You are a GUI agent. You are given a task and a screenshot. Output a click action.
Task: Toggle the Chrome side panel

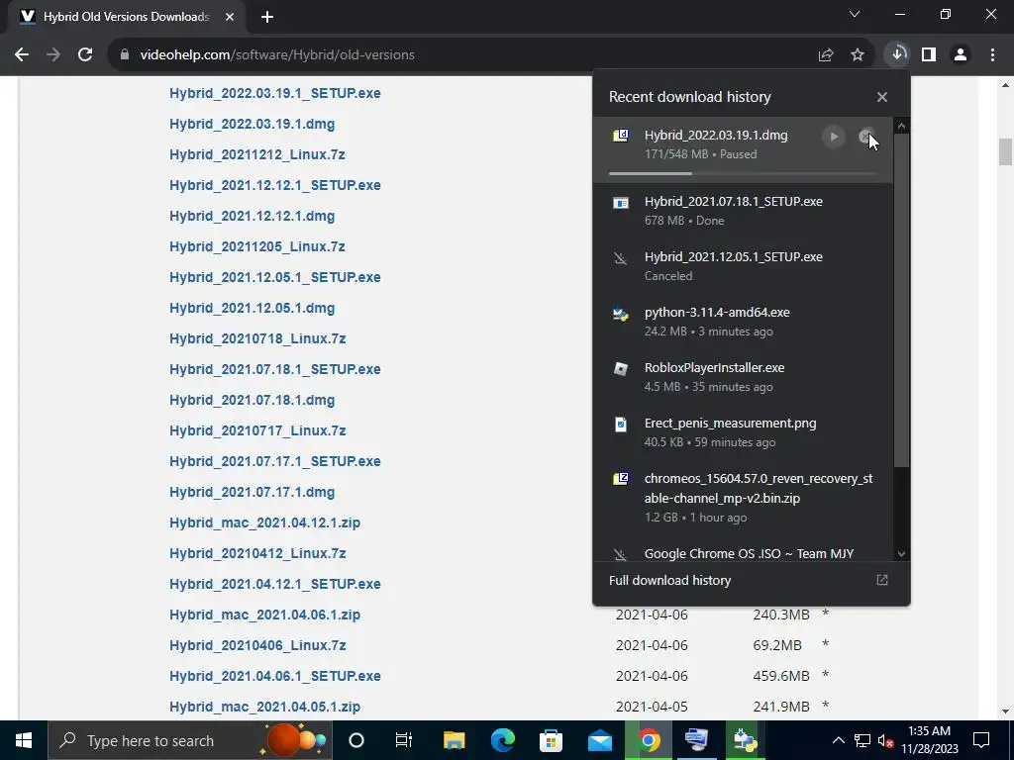pyautogui.click(x=929, y=55)
